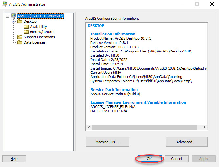Click the Availability folder icon
Image resolution: width=219 pixels, height=167 pixels.
point(26,27)
